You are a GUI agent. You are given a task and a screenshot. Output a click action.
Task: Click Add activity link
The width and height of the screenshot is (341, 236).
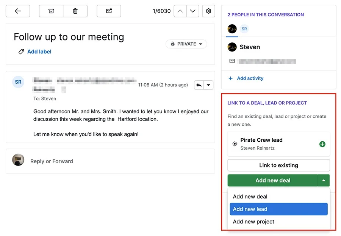(250, 78)
